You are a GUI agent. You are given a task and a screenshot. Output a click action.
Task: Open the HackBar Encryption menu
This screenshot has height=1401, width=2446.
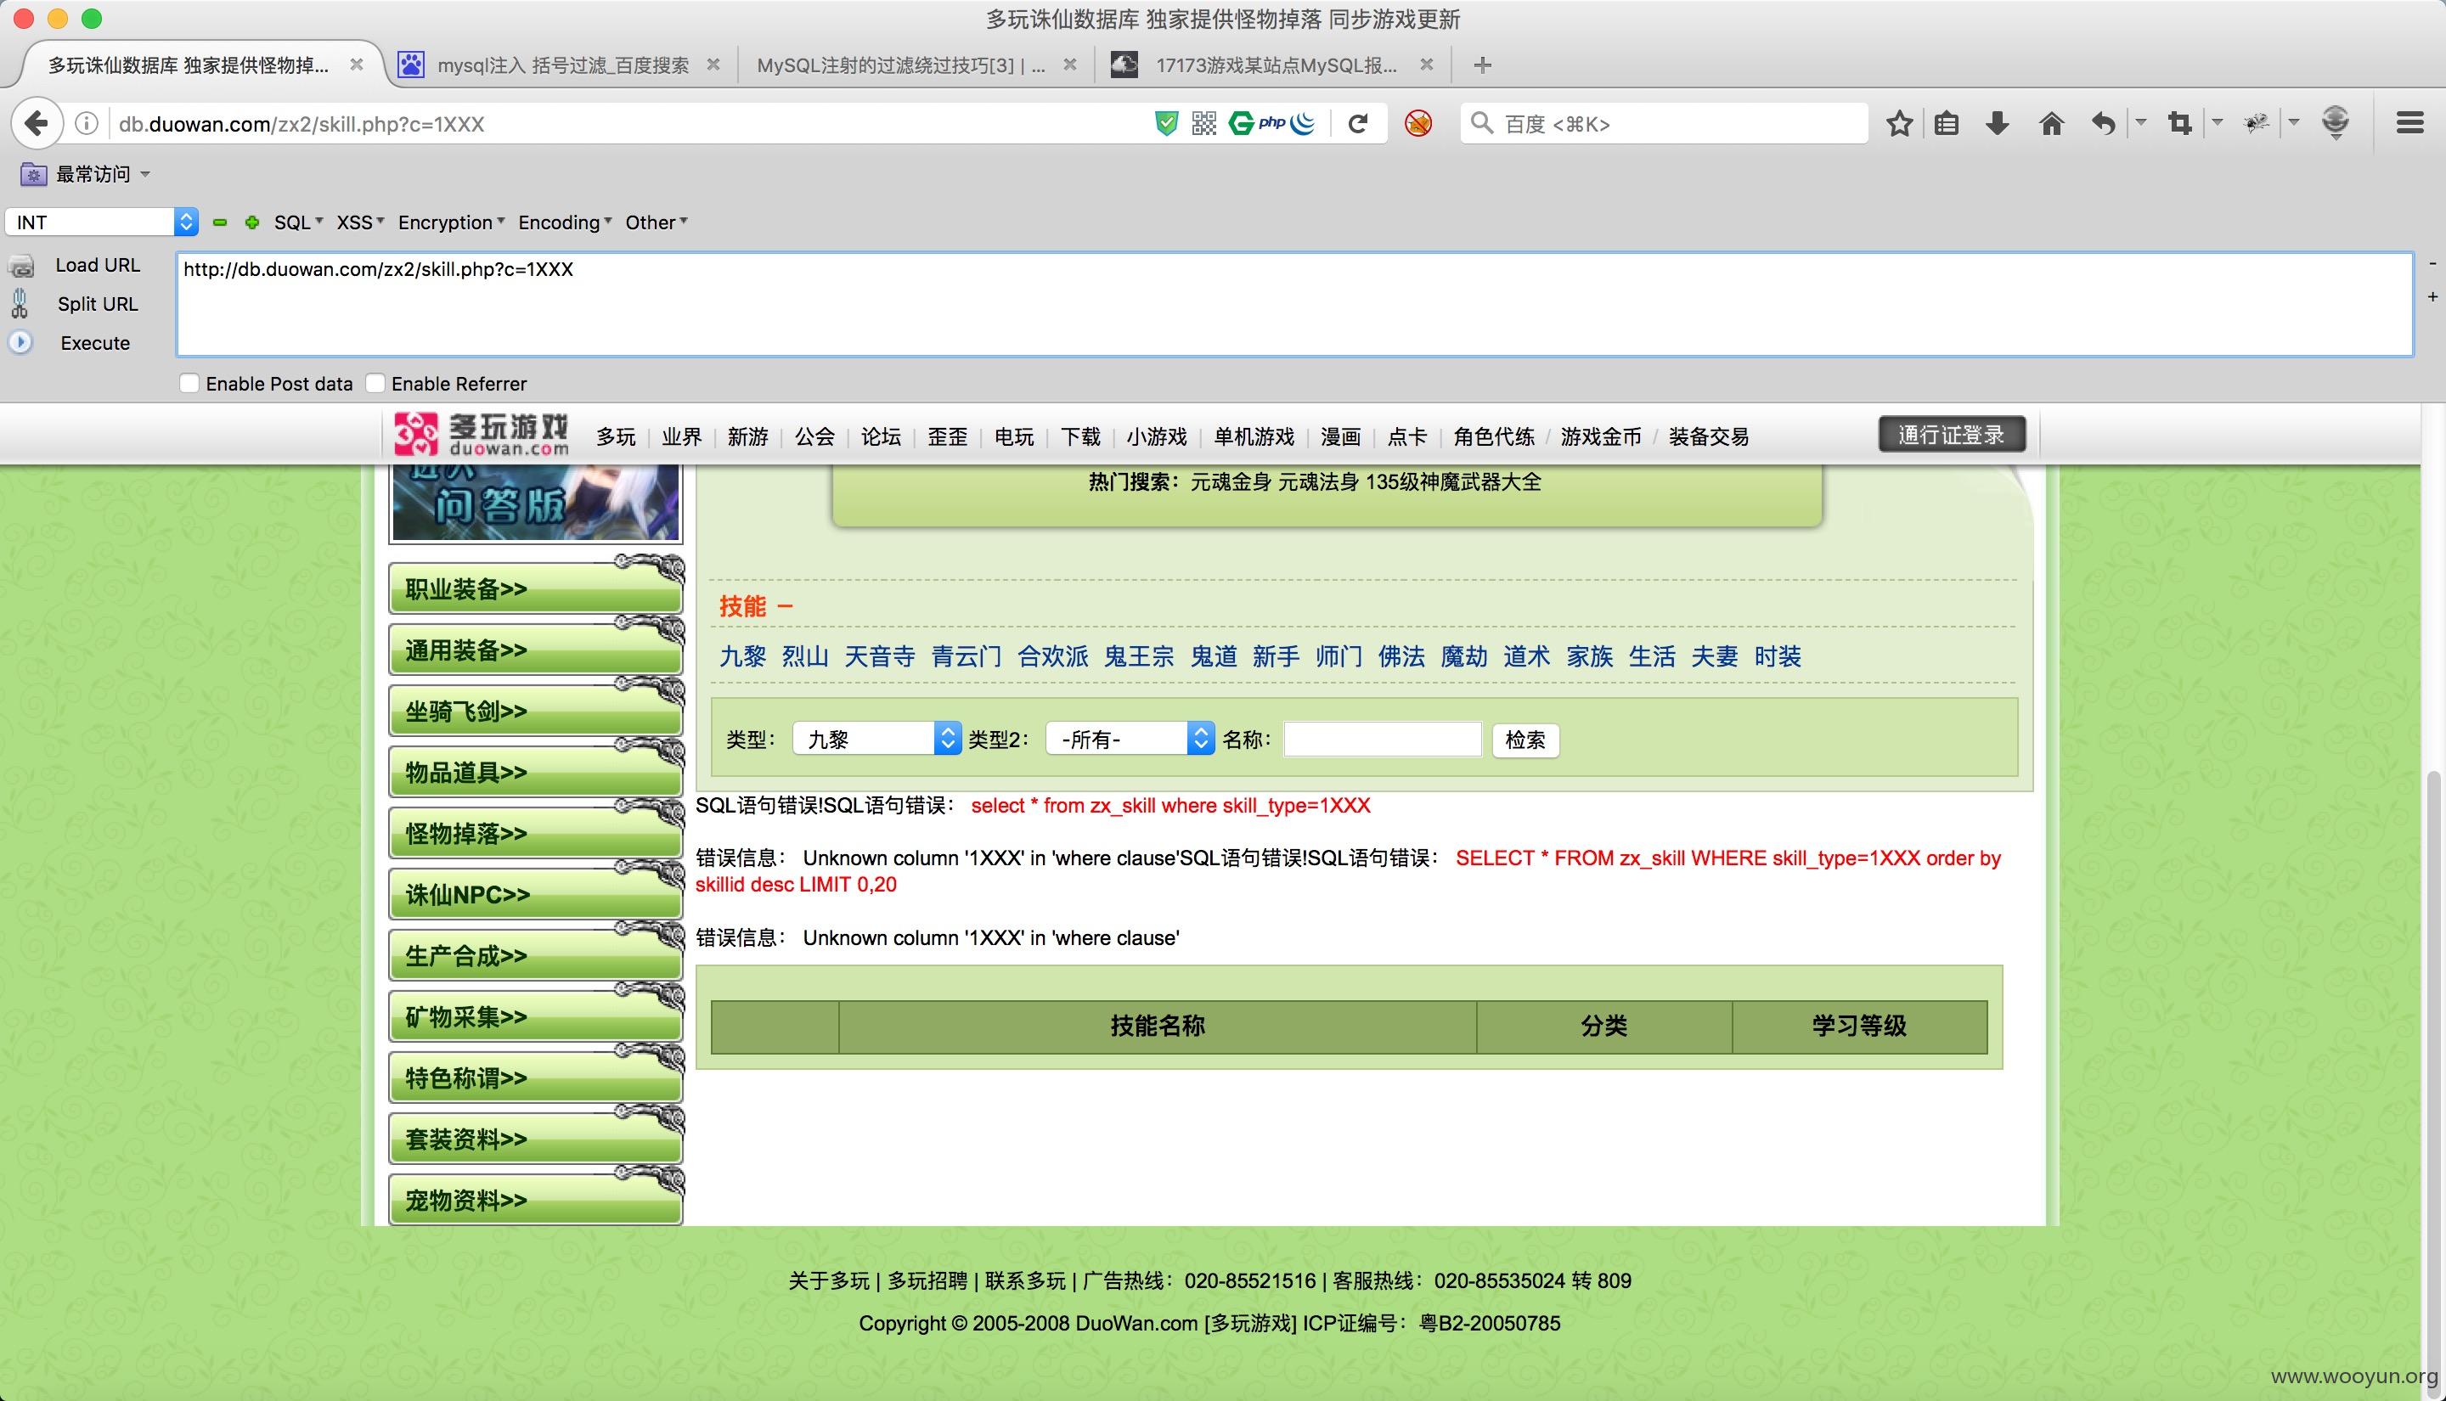click(x=451, y=222)
